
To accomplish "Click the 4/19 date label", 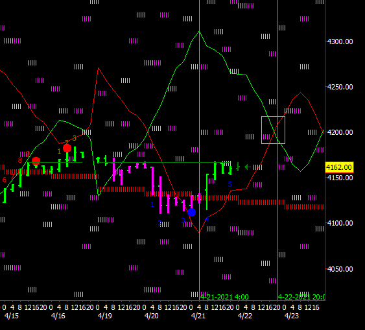I will [x=105, y=316].
